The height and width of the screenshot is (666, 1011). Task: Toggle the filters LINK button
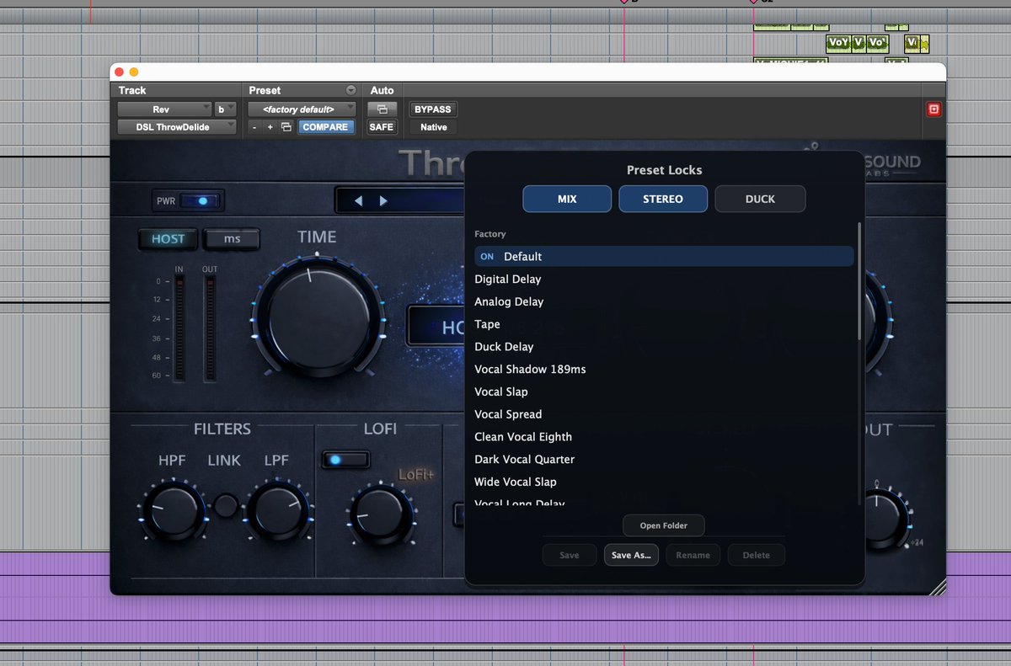pyautogui.click(x=225, y=506)
